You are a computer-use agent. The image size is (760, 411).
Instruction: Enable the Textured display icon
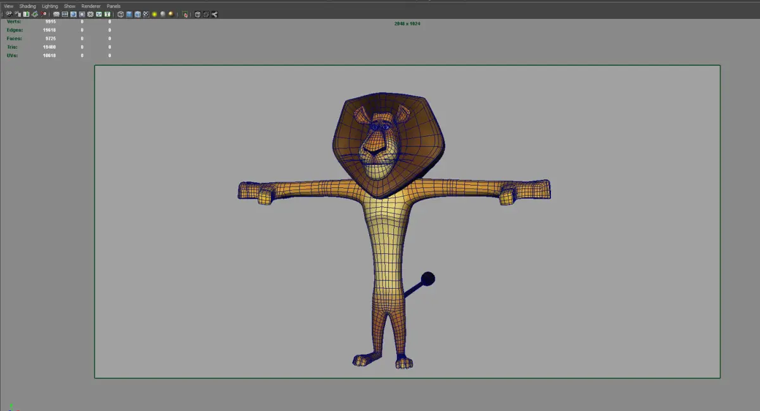click(146, 14)
